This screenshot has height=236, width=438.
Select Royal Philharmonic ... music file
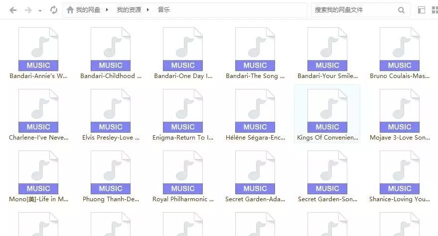coord(183,176)
